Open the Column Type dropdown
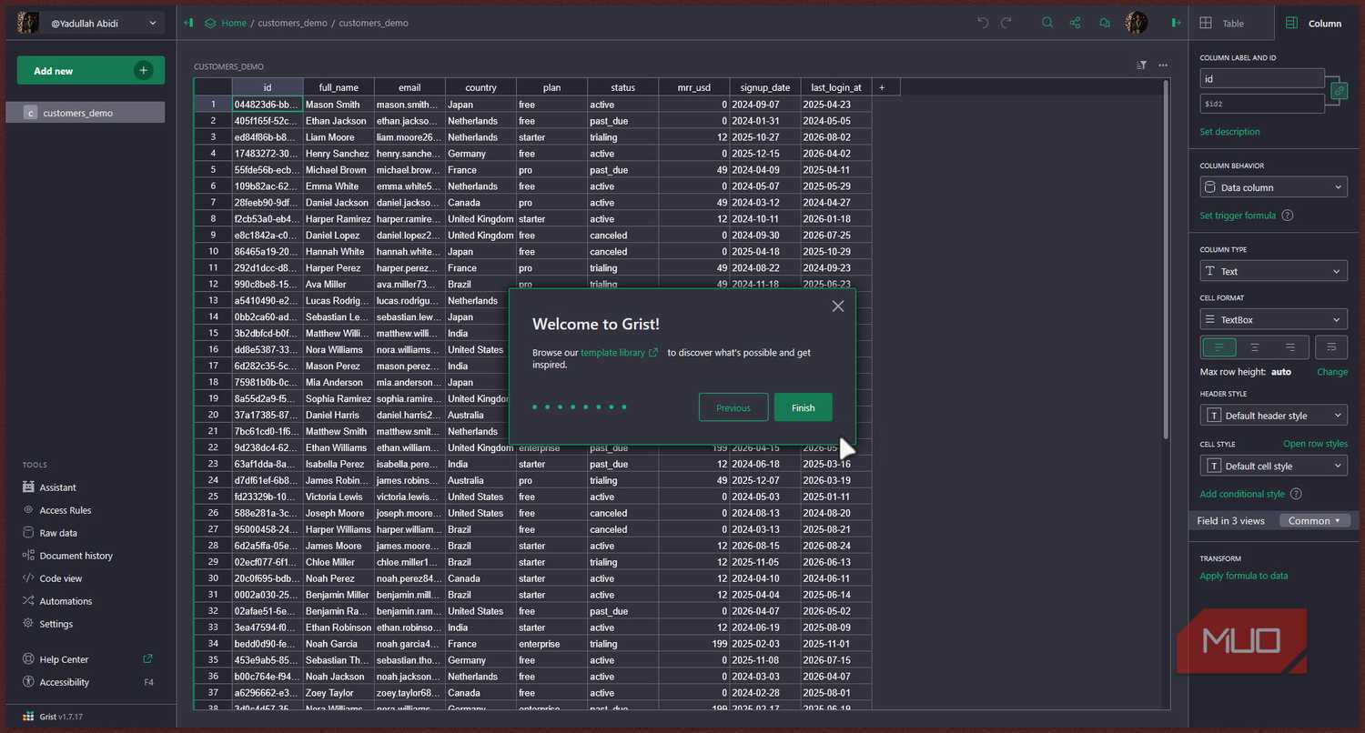The height and width of the screenshot is (733, 1365). (x=1274, y=271)
